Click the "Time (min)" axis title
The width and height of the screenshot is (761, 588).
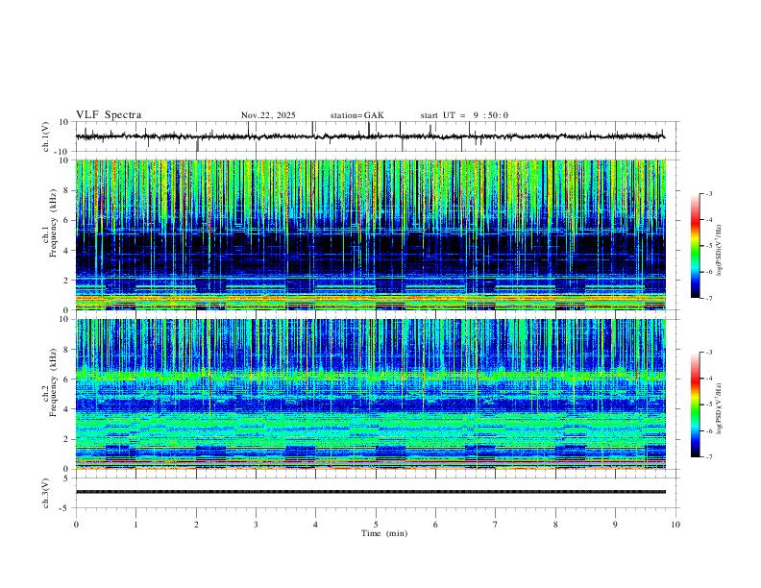(x=384, y=533)
